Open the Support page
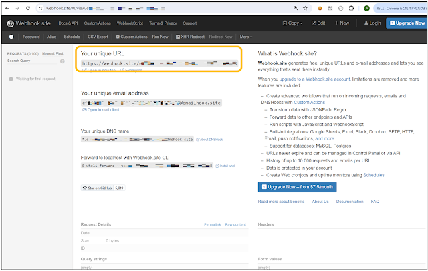 (x=190, y=23)
